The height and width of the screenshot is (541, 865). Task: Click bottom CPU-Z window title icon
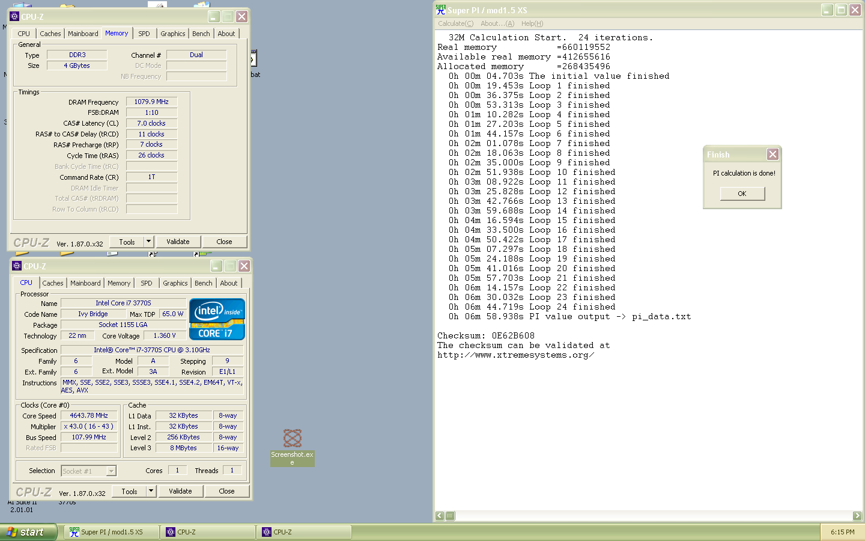[x=17, y=266]
